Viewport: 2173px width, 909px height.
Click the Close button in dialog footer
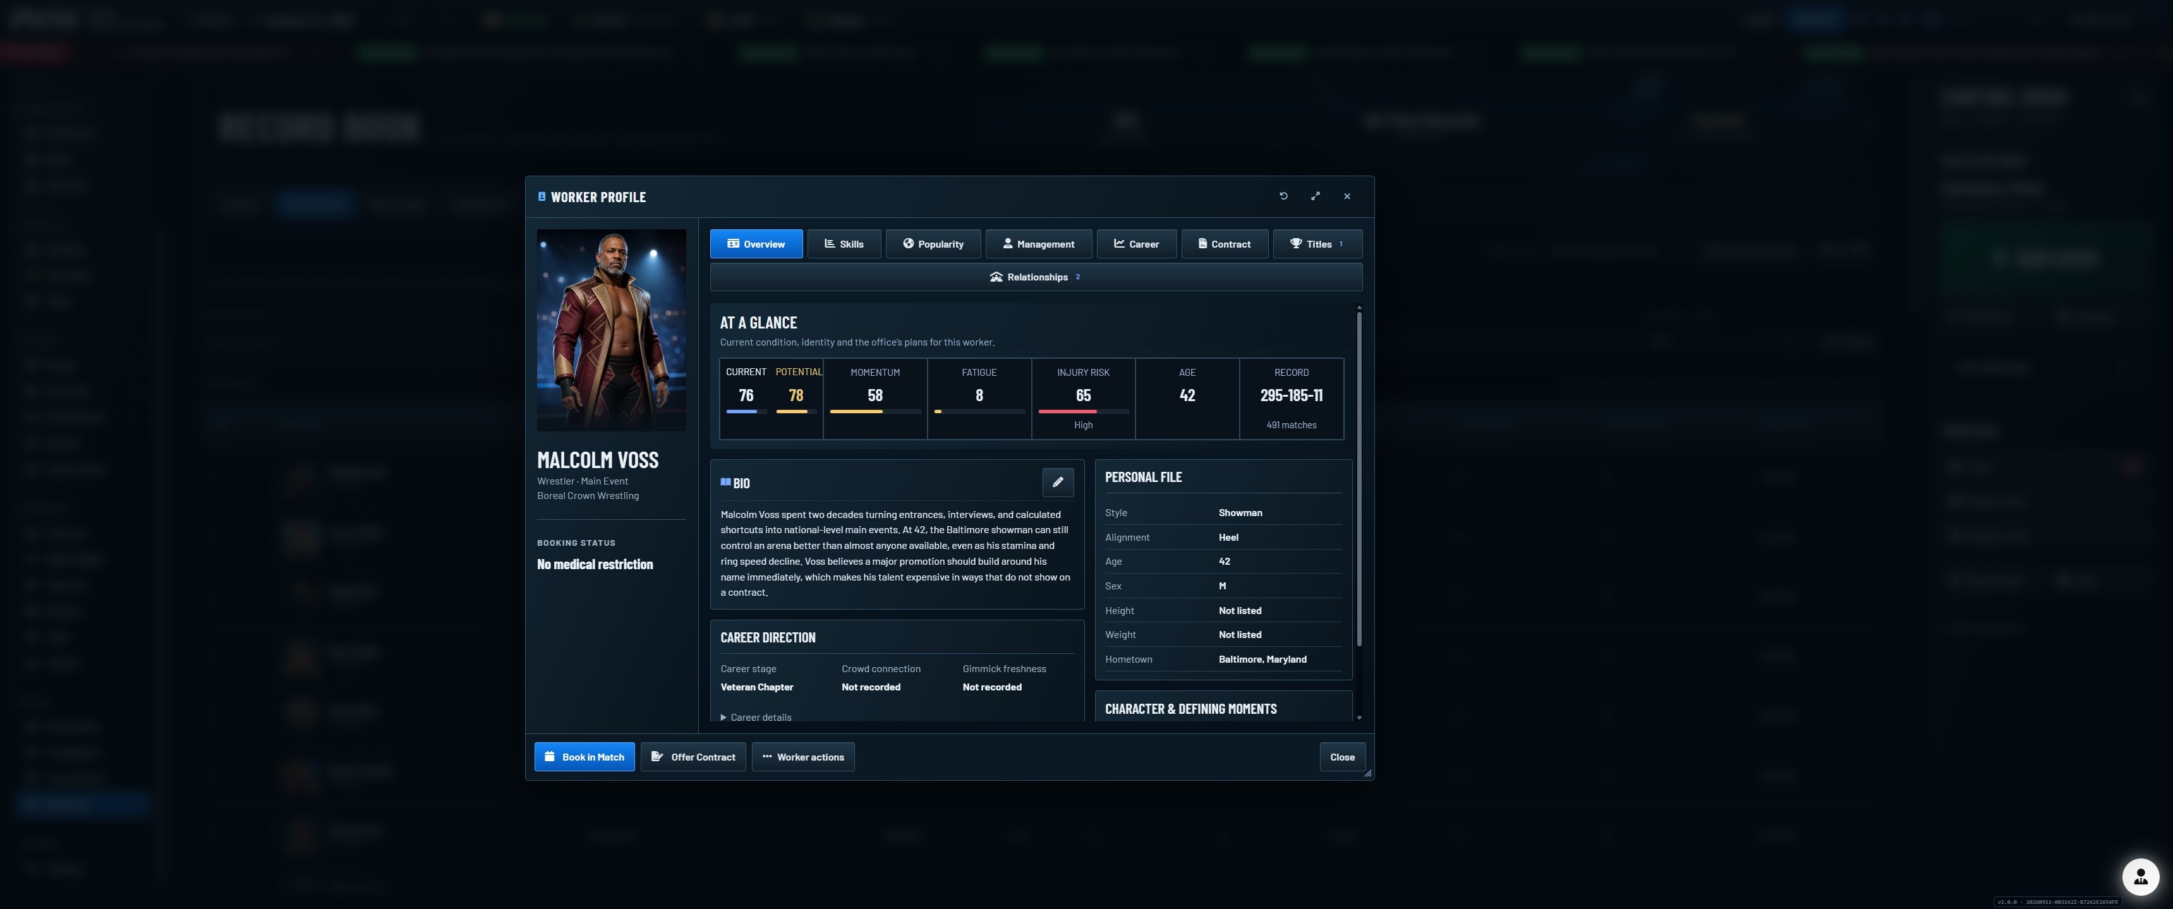1342,756
